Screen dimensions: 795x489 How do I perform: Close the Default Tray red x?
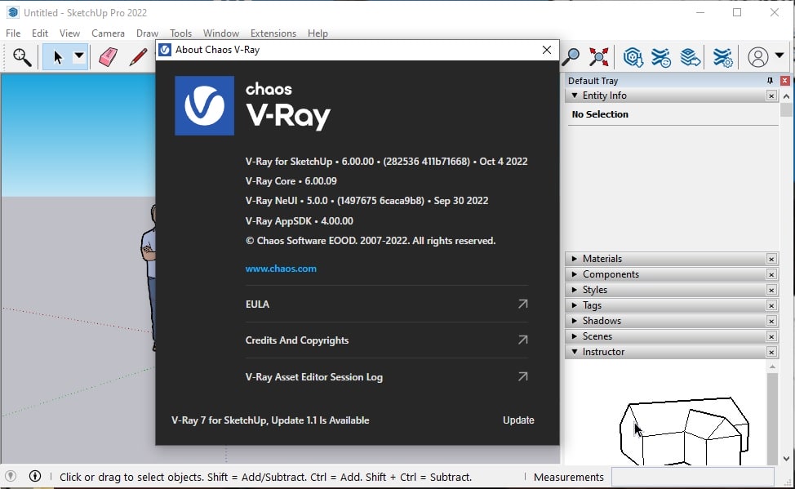tap(785, 81)
